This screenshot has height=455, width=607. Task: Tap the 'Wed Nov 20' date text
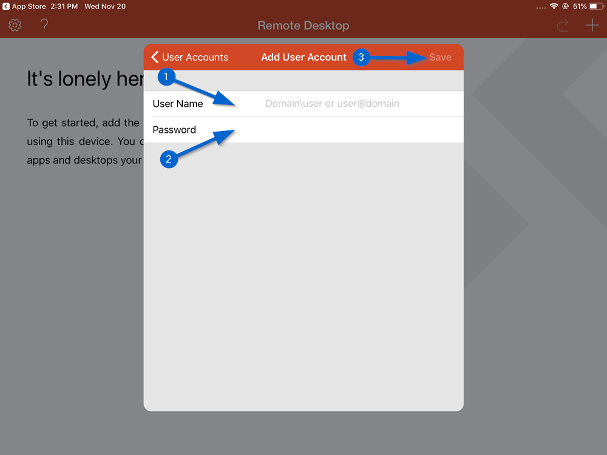click(105, 6)
